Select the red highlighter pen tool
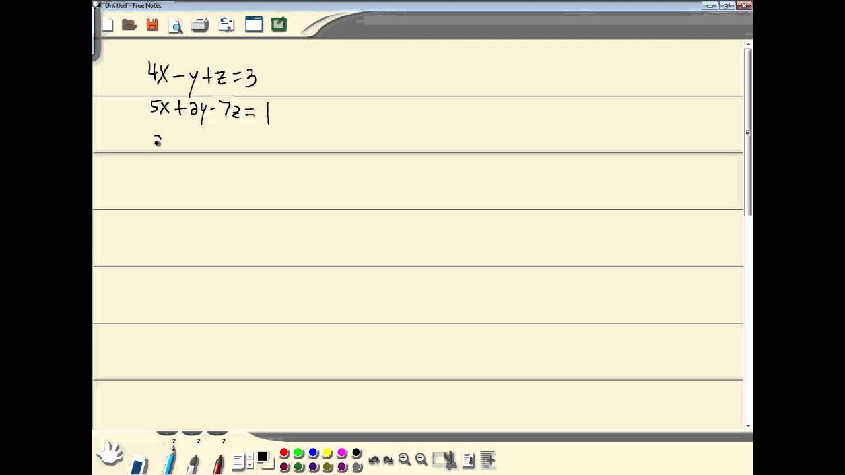 219,464
